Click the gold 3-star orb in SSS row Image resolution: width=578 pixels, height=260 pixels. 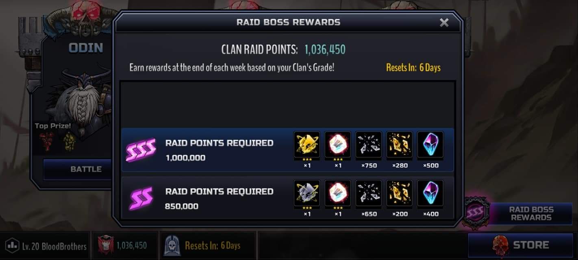pos(307,144)
